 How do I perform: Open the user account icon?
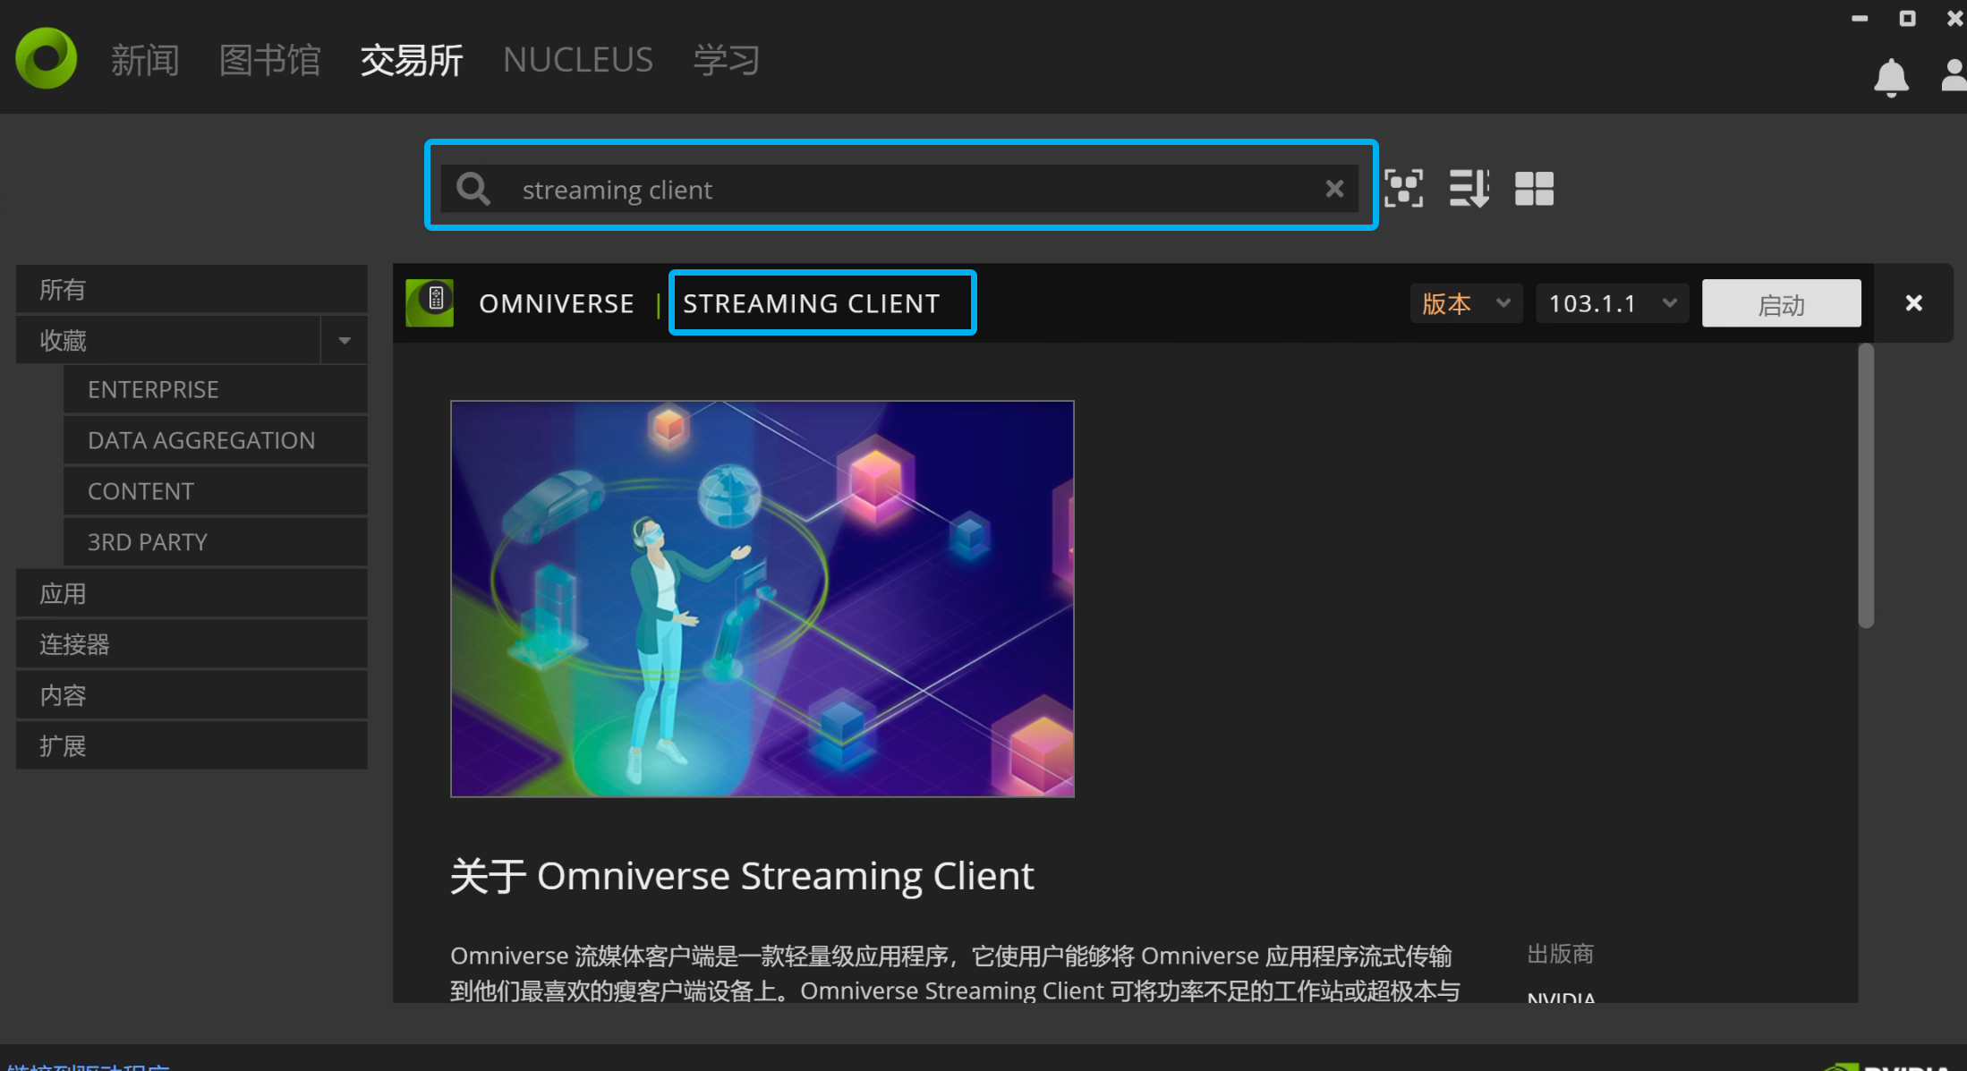1954,76
